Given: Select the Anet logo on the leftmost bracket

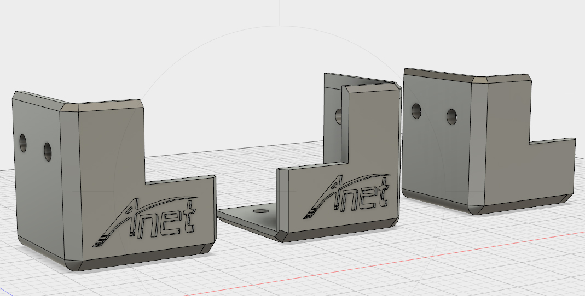Looking at the screenshot, I should [145, 221].
